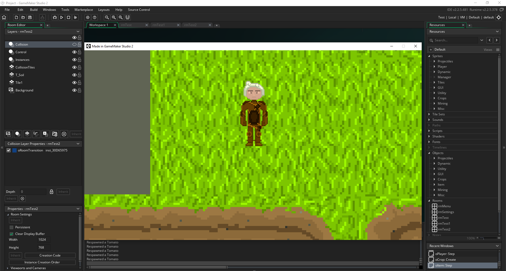Open the Build menu
Image resolution: width=506 pixels, height=271 pixels.
tap(34, 10)
